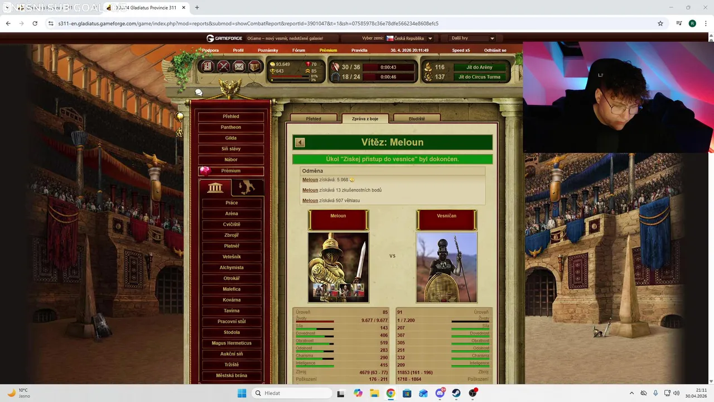Open the quest scroll icon in the top bar

(x=208, y=66)
